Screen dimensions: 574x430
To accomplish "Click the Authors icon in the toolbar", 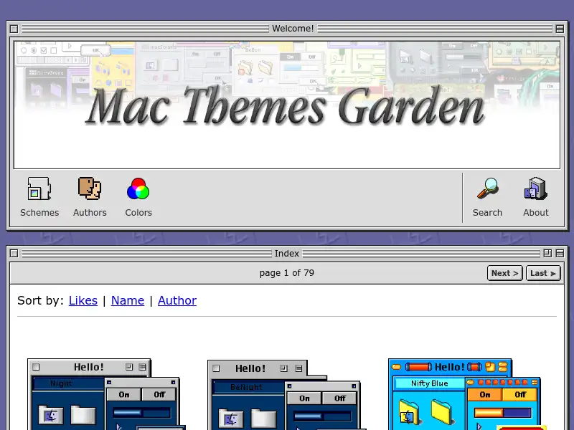I will (90, 188).
